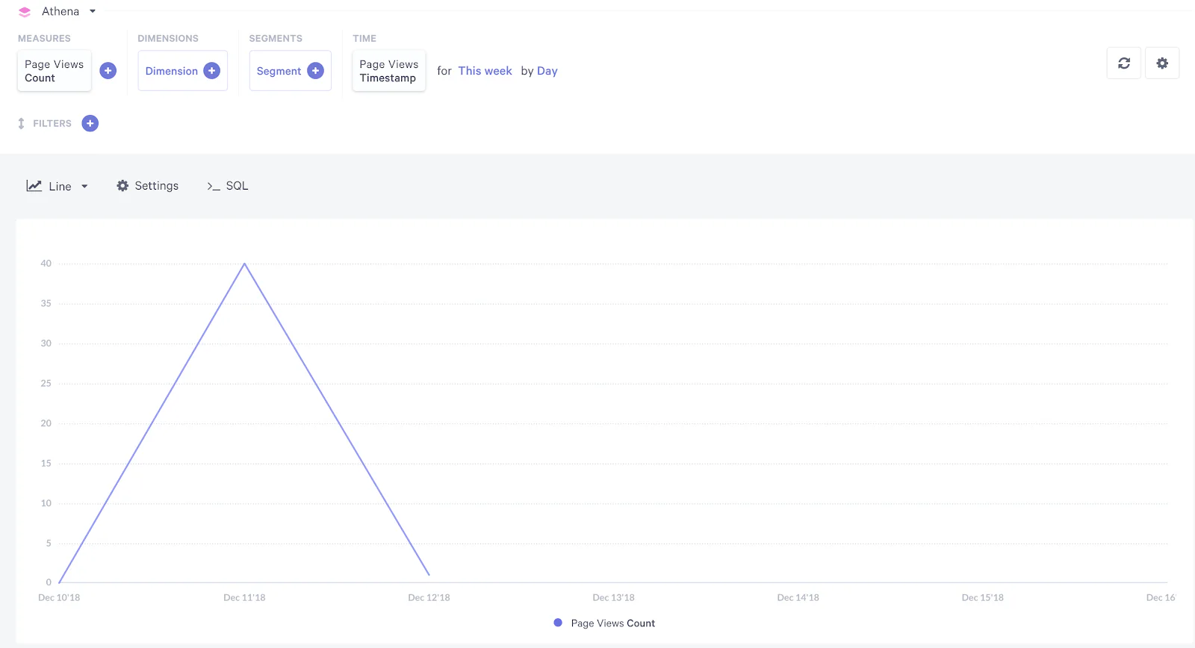Viewport: 1195px width, 648px height.
Task: Add a dimension using plus icon
Action: (212, 71)
